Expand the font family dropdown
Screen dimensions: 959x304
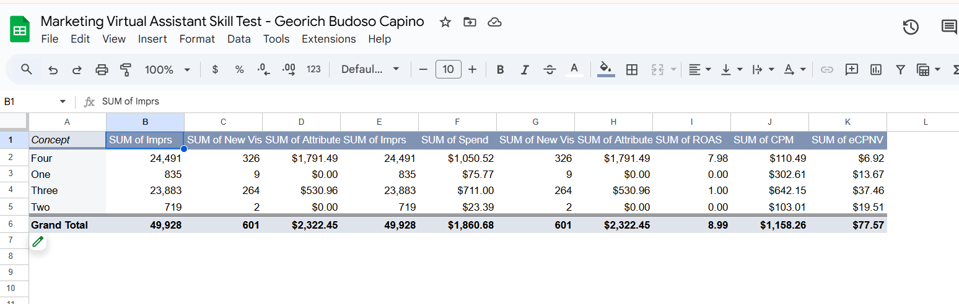pyautogui.click(x=370, y=70)
